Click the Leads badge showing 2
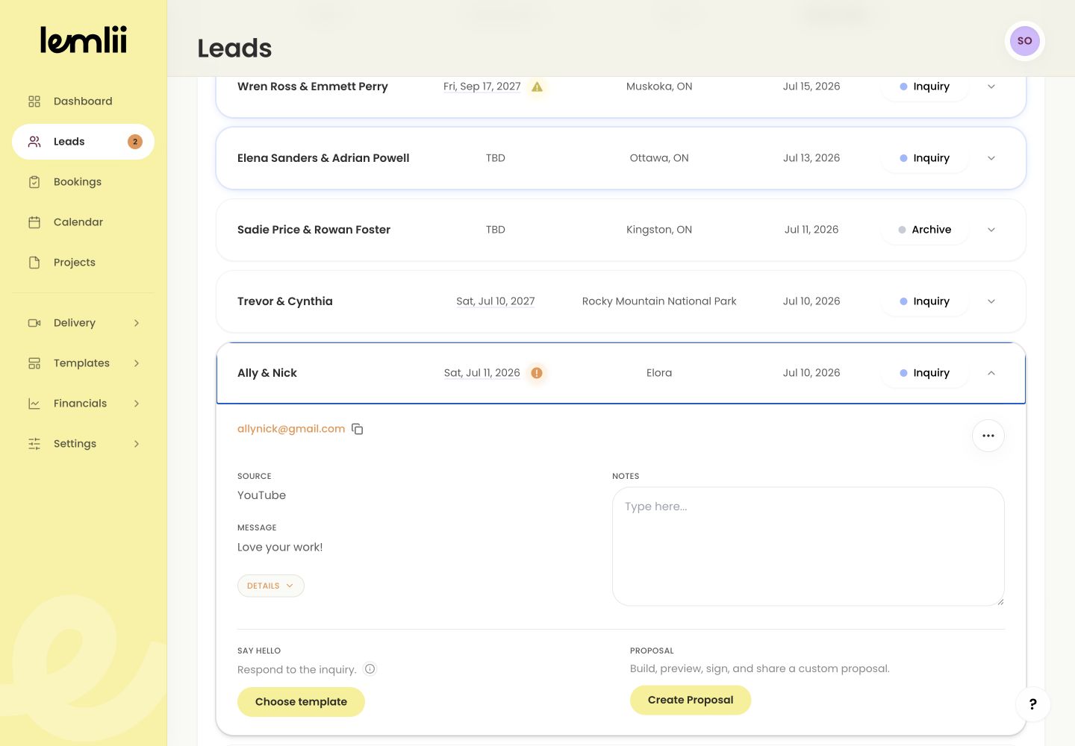Viewport: 1075px width, 746px height. 135,142
